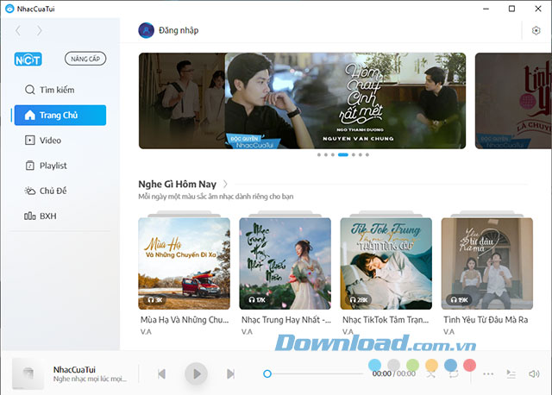
Task: Skip to the next track
Action: coord(230,373)
